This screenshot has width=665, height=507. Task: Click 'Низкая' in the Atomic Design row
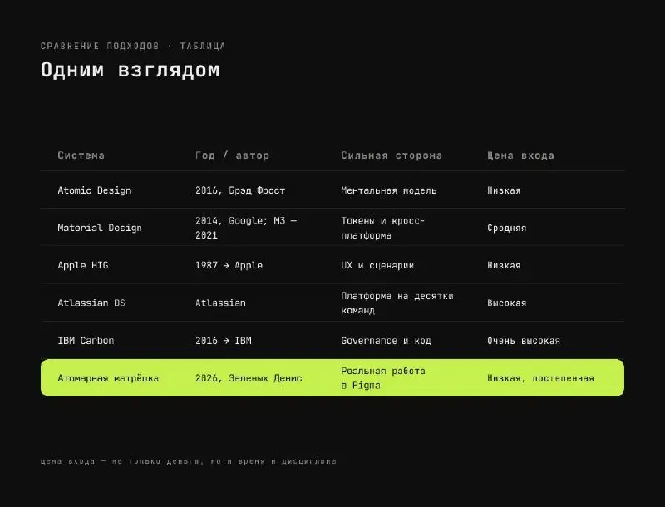[504, 190]
